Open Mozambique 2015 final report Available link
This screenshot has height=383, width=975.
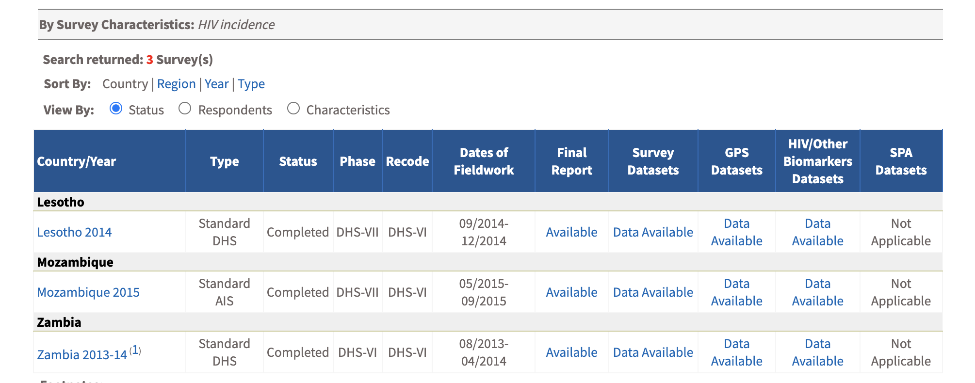pos(571,292)
